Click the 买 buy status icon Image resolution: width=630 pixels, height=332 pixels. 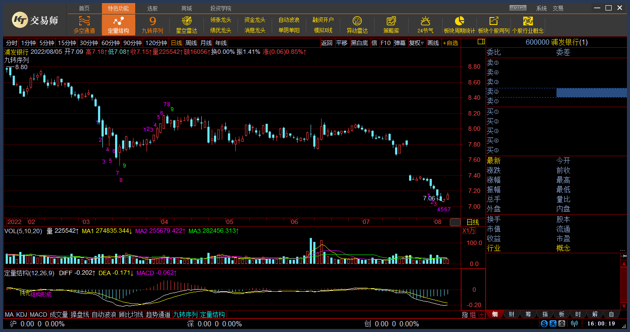(x=553, y=324)
